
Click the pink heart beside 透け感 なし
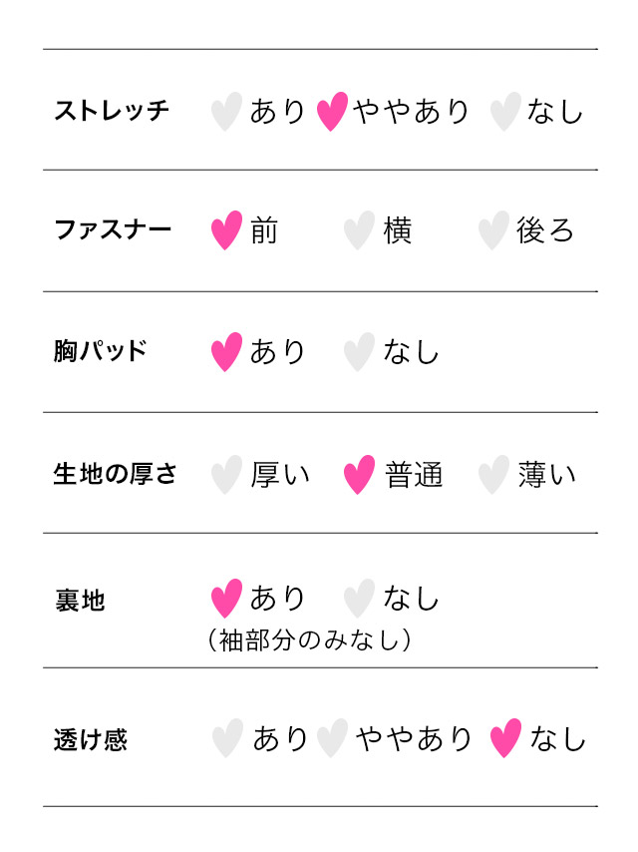pyautogui.click(x=506, y=738)
